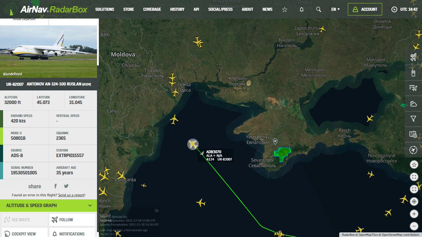Open the History menu item
The height and width of the screenshot is (237, 422).
tap(177, 9)
